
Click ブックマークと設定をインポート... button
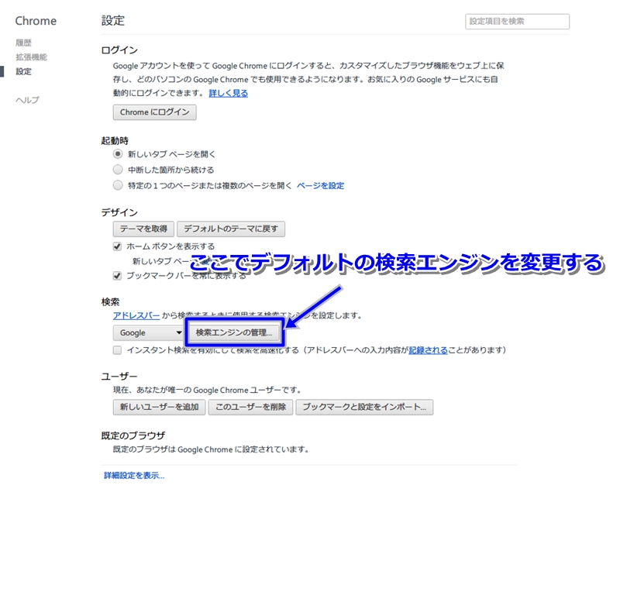pyautogui.click(x=364, y=408)
